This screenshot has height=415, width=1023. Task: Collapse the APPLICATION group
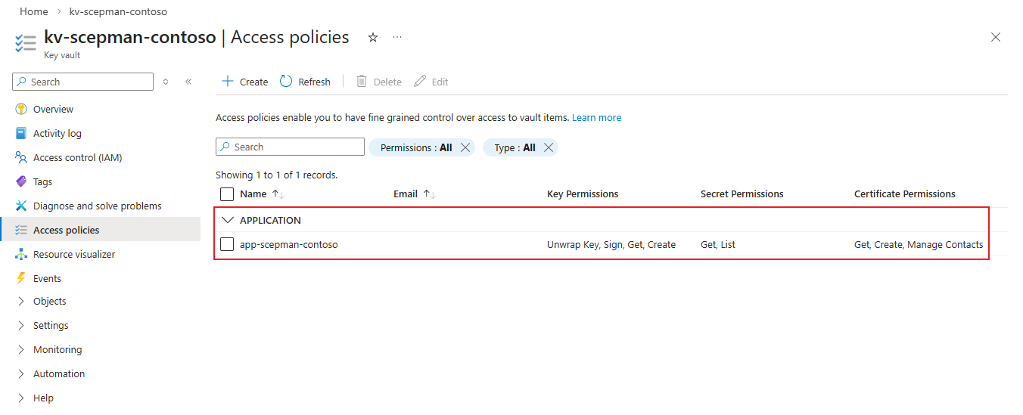click(x=227, y=221)
